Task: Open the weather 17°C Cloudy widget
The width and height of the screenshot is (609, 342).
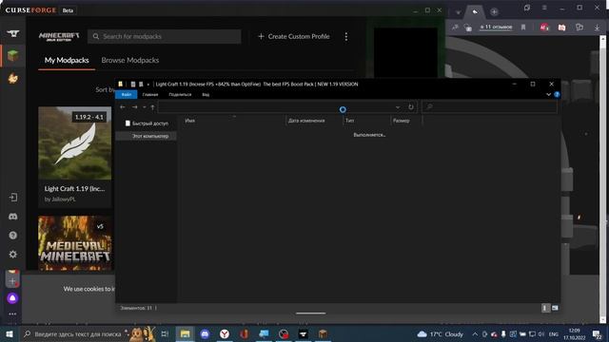Action: (441, 333)
